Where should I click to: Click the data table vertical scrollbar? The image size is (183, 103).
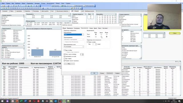180,81
